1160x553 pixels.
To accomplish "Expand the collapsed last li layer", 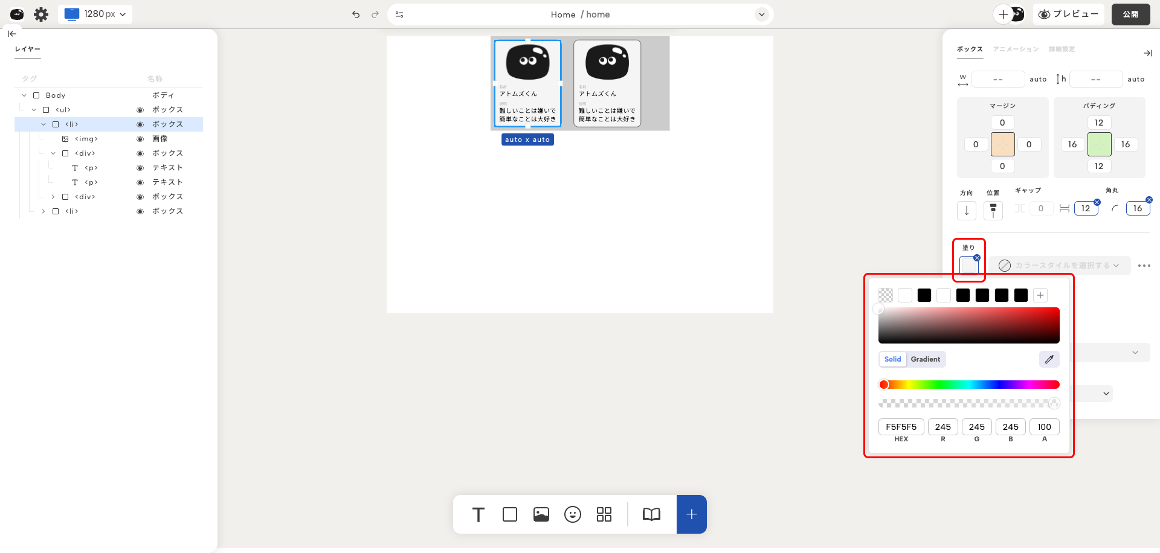I will [x=43, y=211].
